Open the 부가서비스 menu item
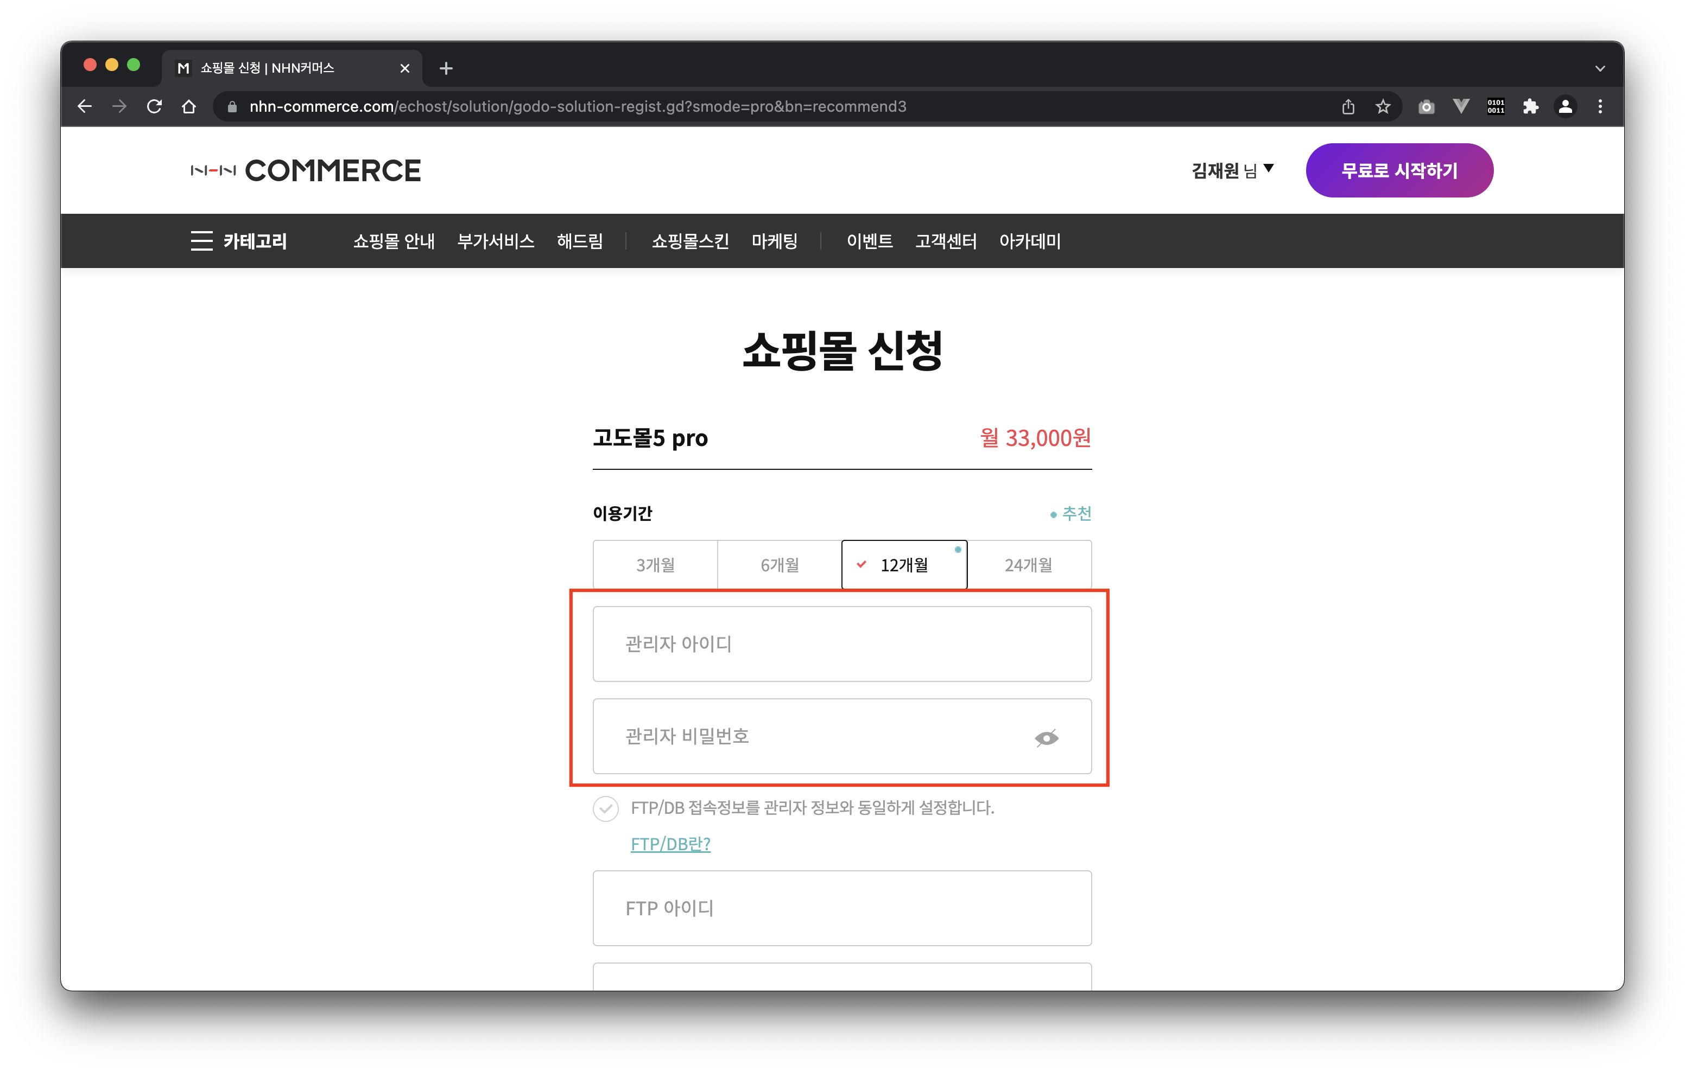Viewport: 1685px width, 1071px height. tap(496, 241)
